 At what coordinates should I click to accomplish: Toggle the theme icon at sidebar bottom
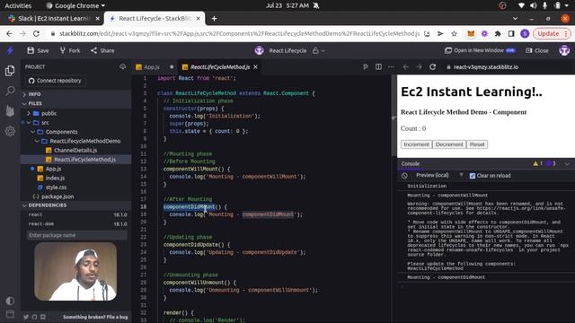10,301
